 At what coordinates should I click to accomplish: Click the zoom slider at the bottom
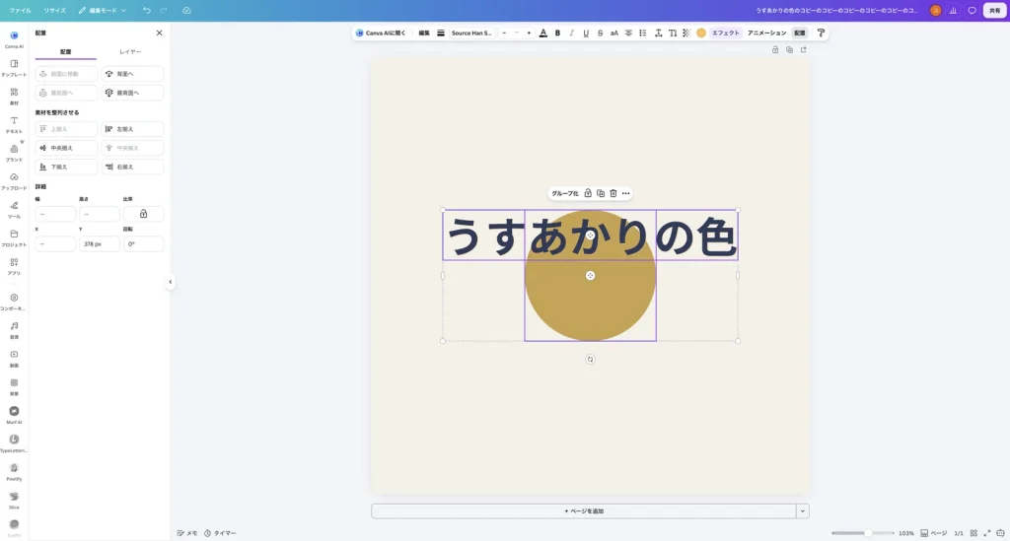(862, 533)
